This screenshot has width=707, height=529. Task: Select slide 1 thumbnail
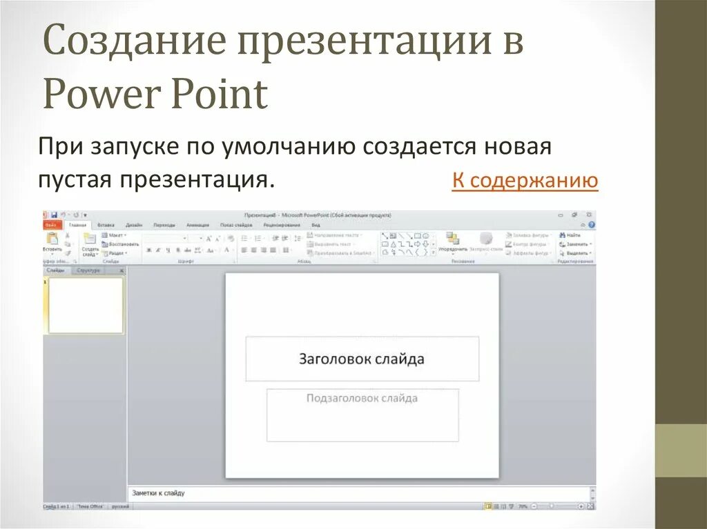pyautogui.click(x=86, y=305)
